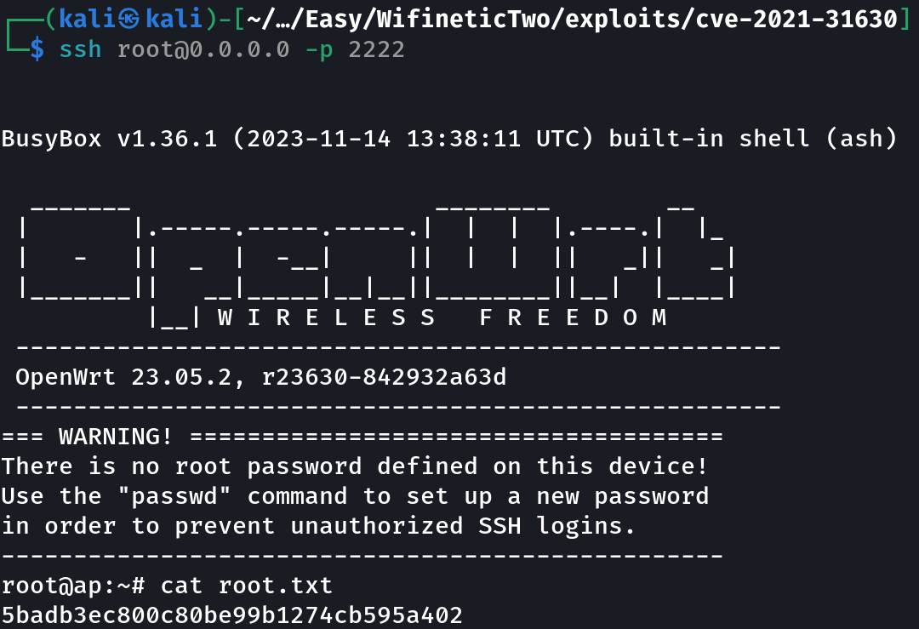Image resolution: width=919 pixels, height=629 pixels.
Task: Click the -p port flag
Action: pyautogui.click(x=319, y=50)
